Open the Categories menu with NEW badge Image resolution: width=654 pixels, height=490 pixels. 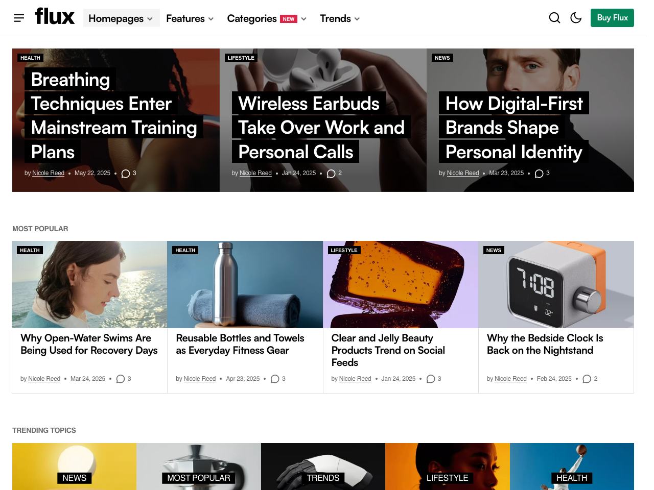[267, 18]
